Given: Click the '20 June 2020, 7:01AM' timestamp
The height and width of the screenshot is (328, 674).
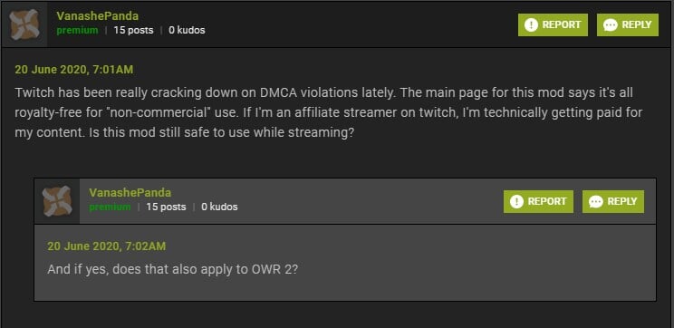Looking at the screenshot, I should pyautogui.click(x=74, y=70).
